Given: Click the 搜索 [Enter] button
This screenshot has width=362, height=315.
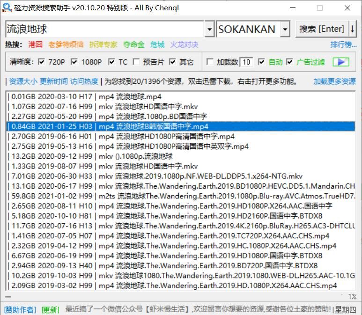Looking at the screenshot, I should [x=321, y=29].
